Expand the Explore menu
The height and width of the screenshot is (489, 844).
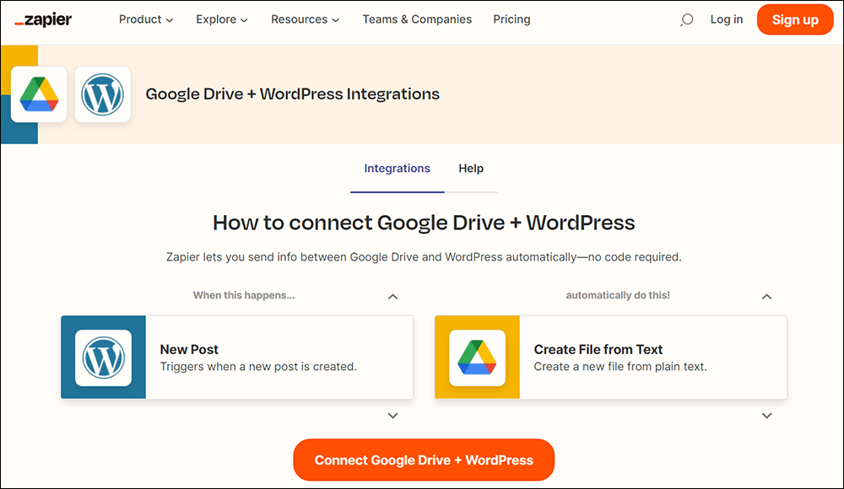[222, 19]
